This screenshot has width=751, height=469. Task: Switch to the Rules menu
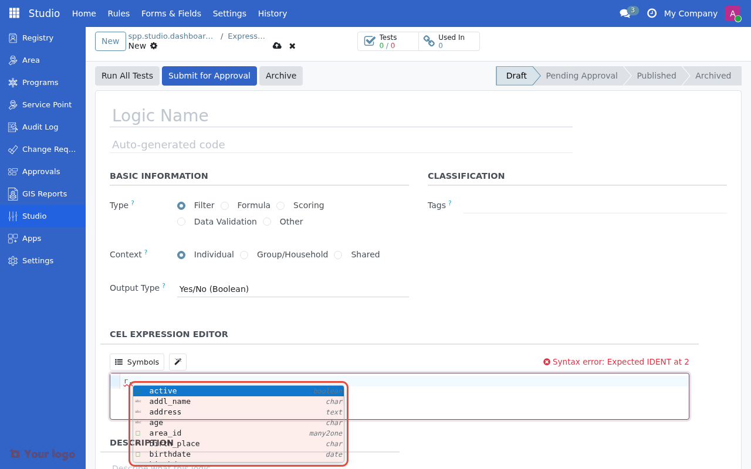point(118,13)
